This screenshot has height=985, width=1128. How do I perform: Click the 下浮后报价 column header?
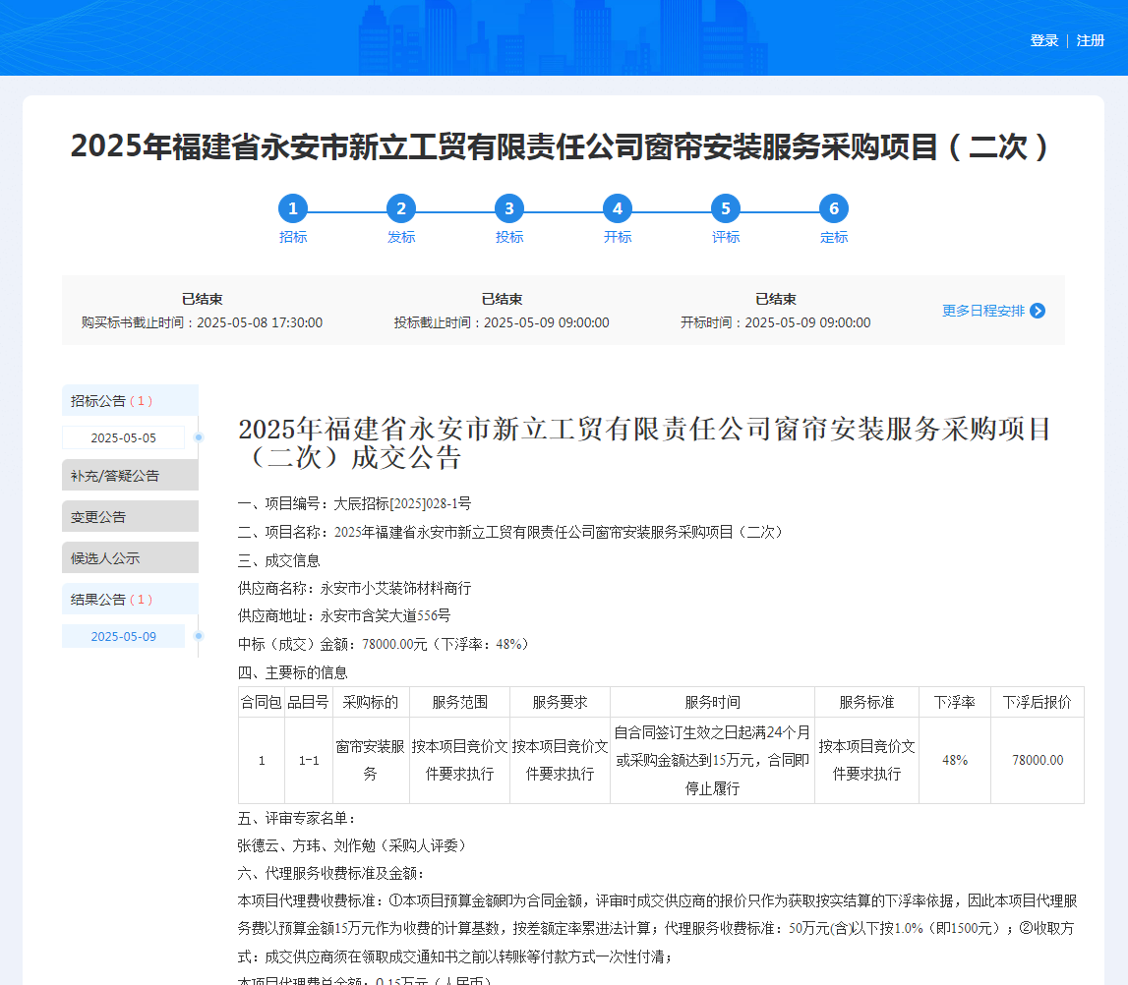pos(1038,702)
